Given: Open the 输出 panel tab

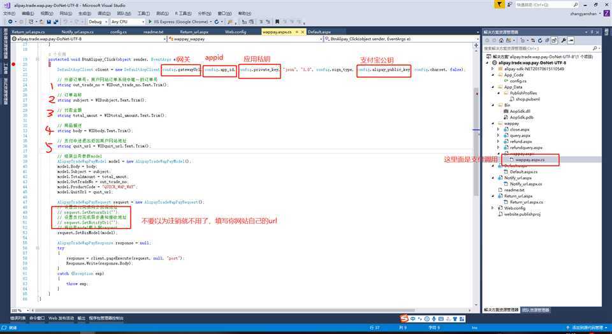Looking at the screenshot, I should coord(81,319).
